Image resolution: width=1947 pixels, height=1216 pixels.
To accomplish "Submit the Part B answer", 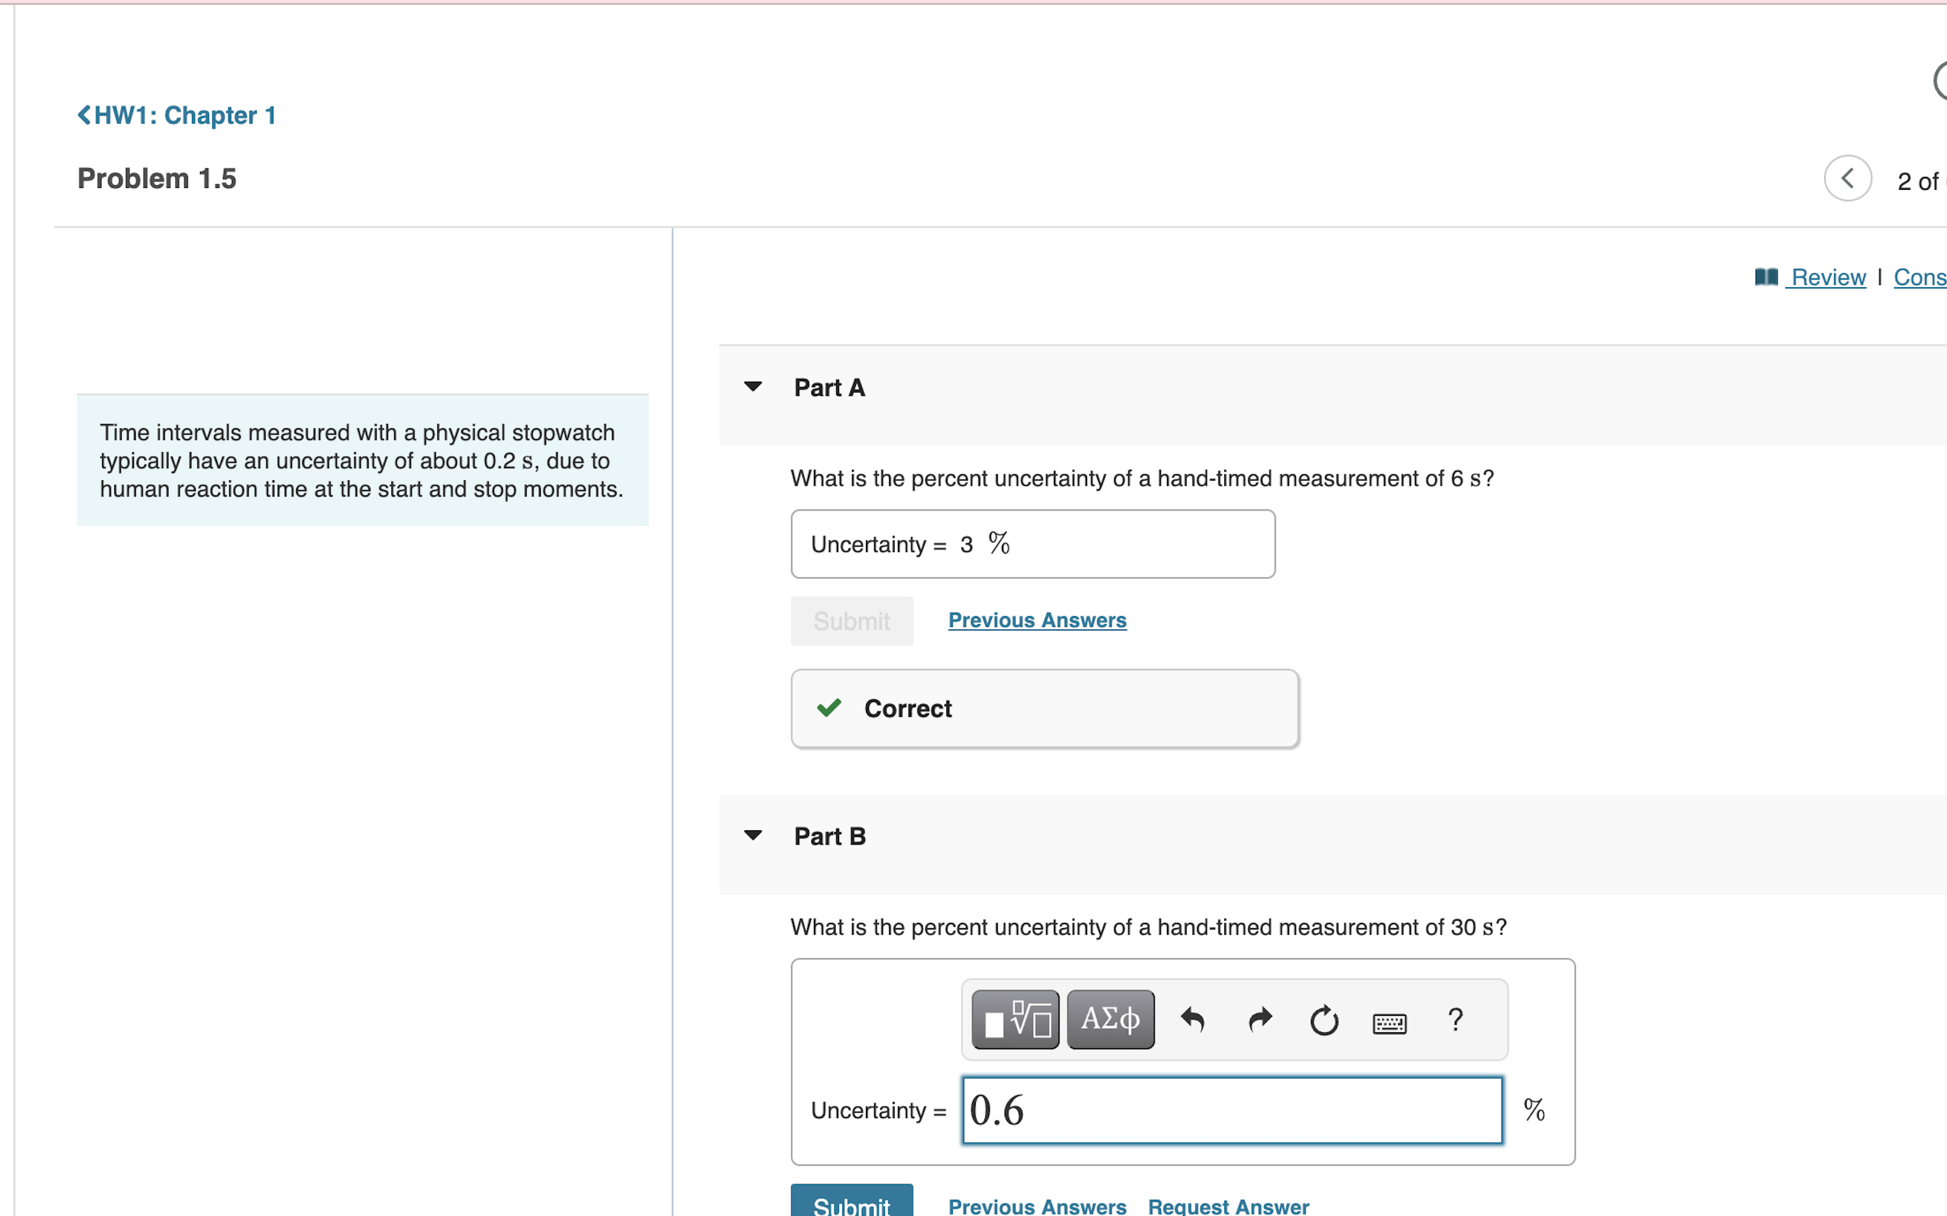I will click(x=851, y=1202).
